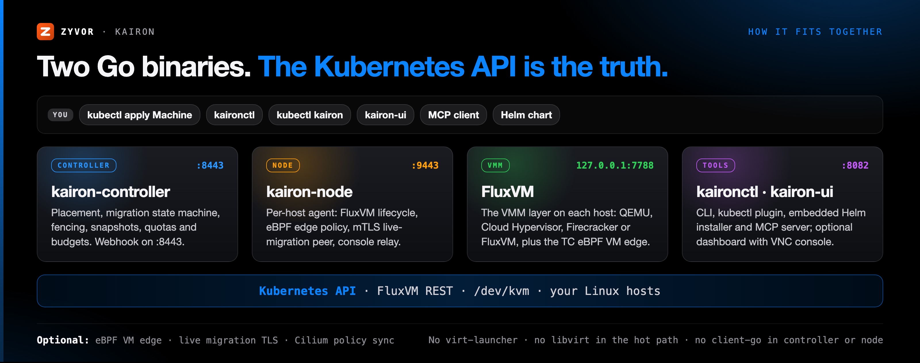The image size is (920, 363).
Task: Click the :8082 port label
Action: [x=855, y=165]
